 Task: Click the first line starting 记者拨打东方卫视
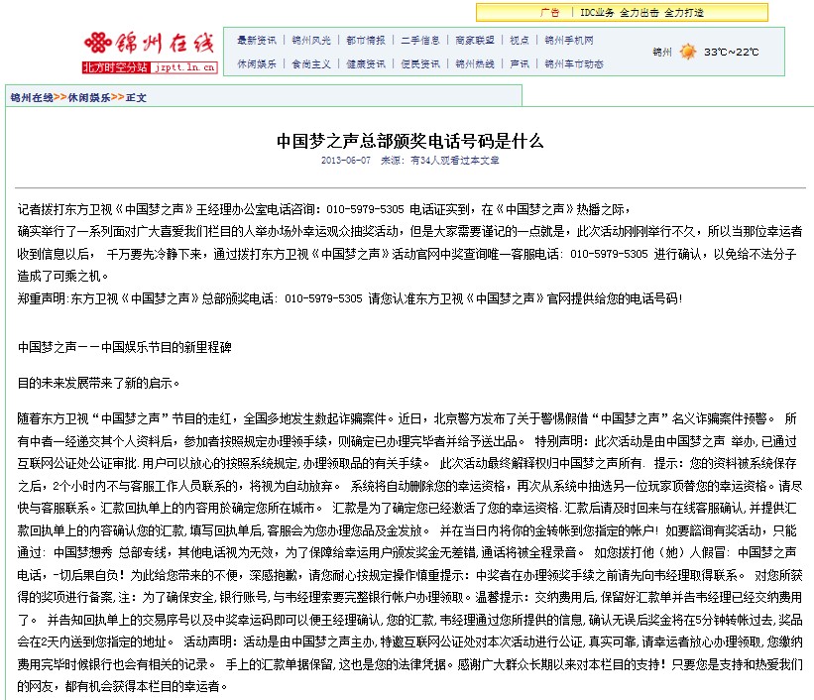(324, 209)
